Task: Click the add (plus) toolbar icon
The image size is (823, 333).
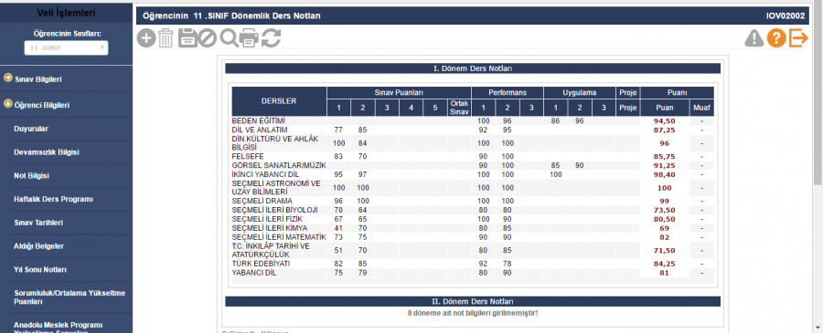Action: 146,38
